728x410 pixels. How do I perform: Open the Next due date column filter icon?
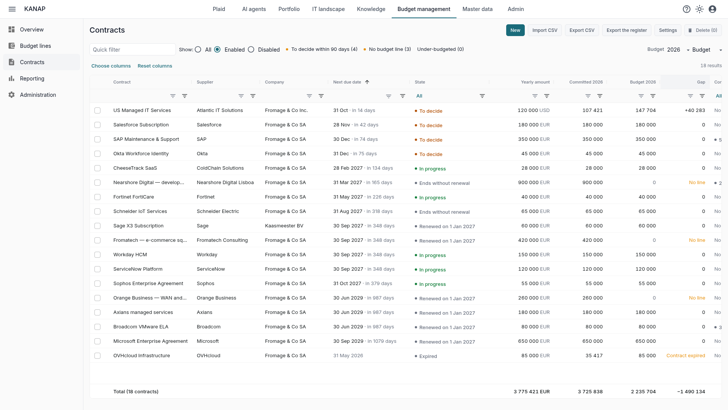click(x=403, y=96)
